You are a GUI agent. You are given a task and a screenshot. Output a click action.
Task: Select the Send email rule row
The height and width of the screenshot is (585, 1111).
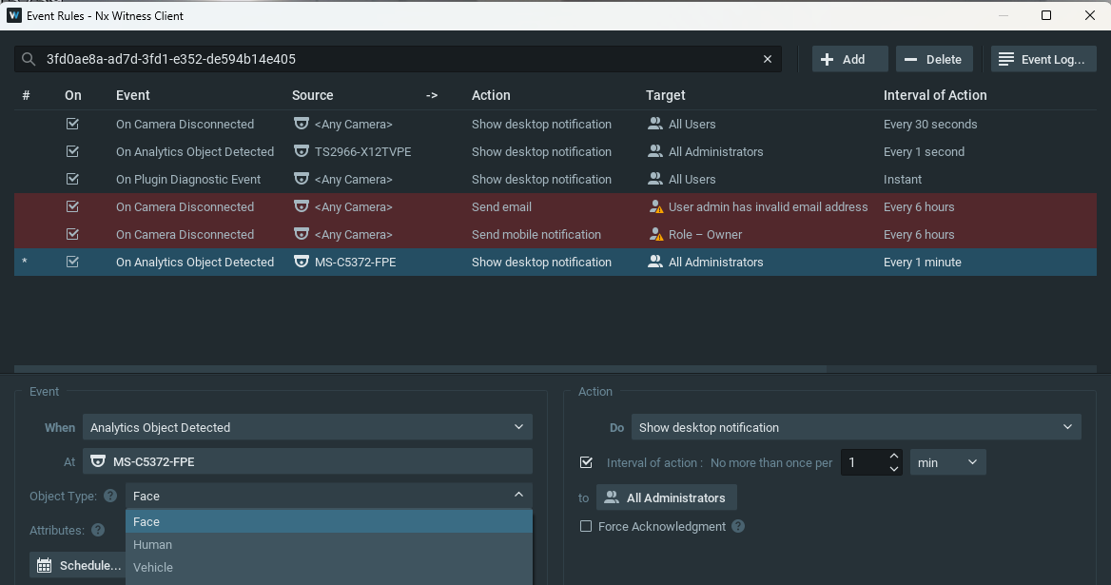[555, 206]
